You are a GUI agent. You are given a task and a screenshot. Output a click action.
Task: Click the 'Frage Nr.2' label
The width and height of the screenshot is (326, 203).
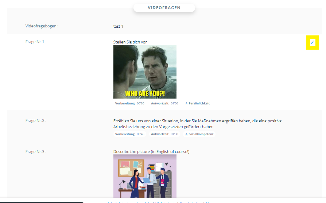click(x=36, y=120)
